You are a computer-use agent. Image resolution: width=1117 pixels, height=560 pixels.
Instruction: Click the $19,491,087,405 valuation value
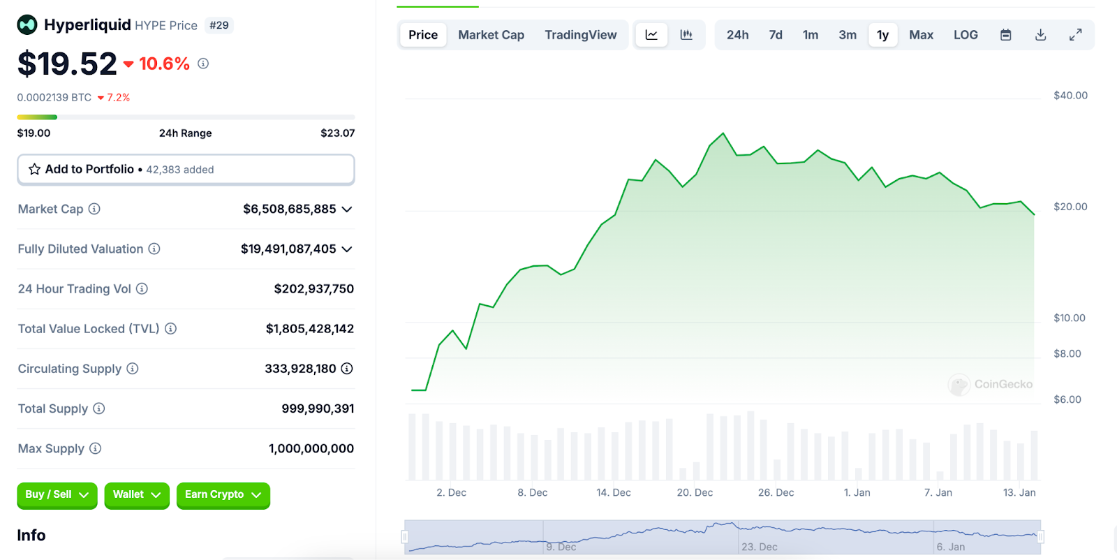point(288,249)
